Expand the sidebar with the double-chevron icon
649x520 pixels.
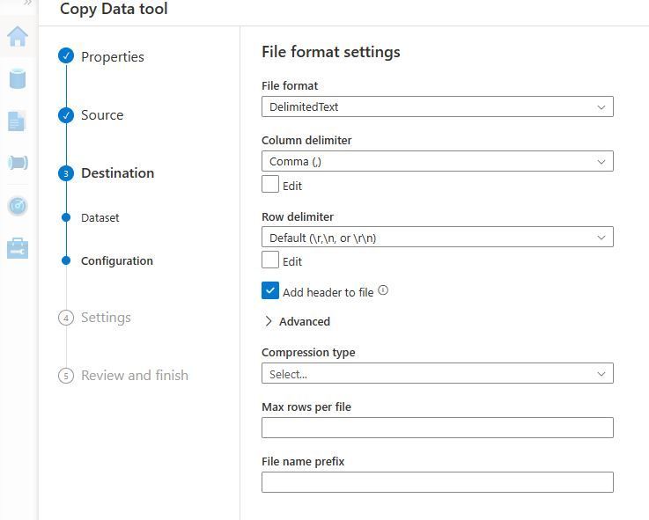pyautogui.click(x=28, y=4)
